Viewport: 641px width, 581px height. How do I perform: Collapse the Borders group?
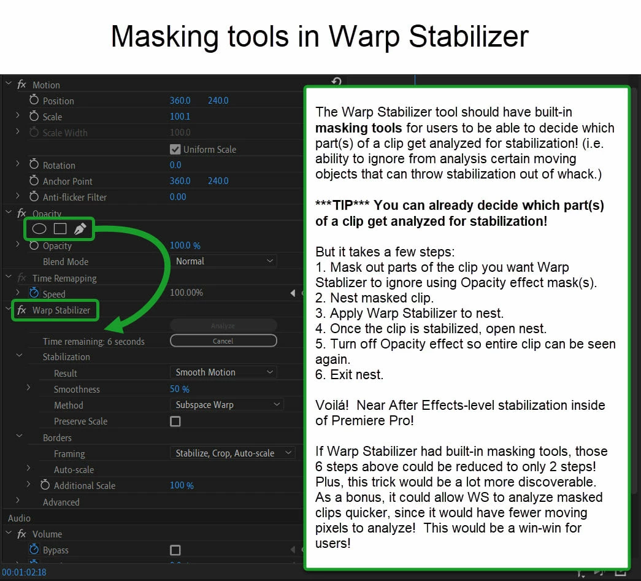coord(19,436)
